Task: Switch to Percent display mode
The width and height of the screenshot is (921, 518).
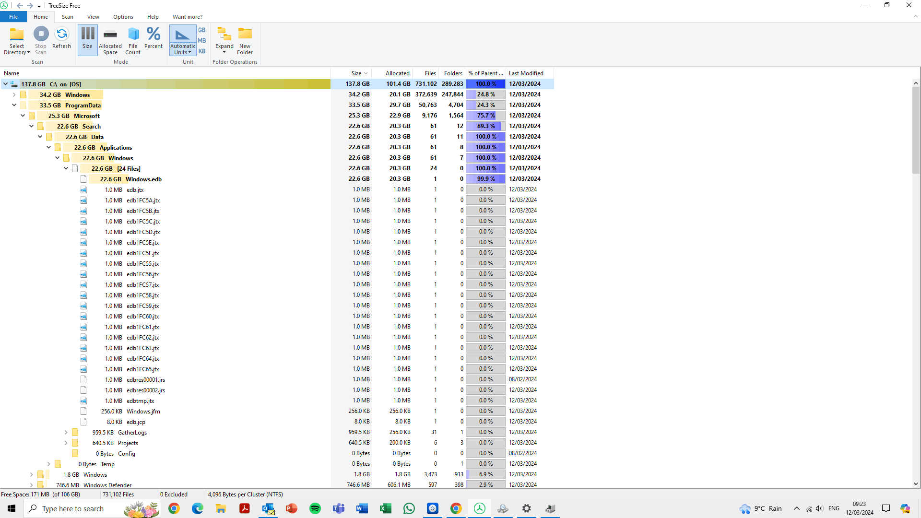Action: (x=153, y=38)
